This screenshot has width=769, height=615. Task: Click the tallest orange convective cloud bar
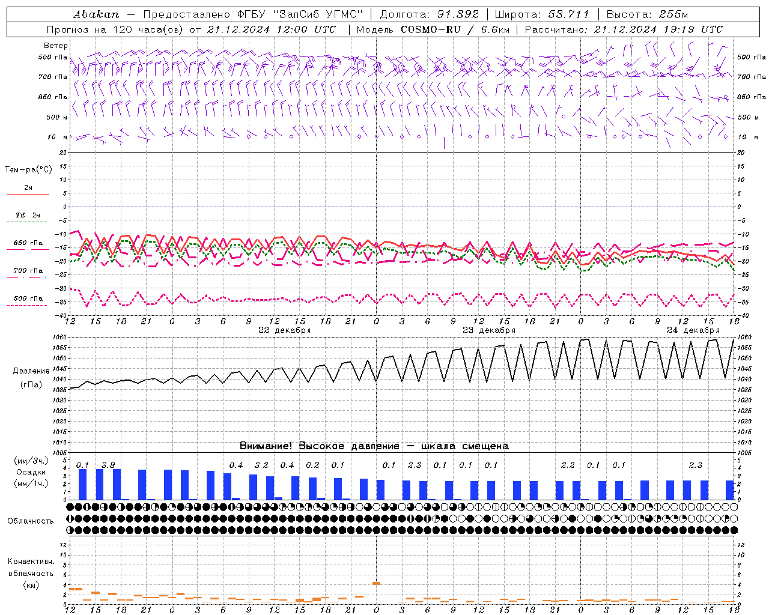(x=377, y=583)
